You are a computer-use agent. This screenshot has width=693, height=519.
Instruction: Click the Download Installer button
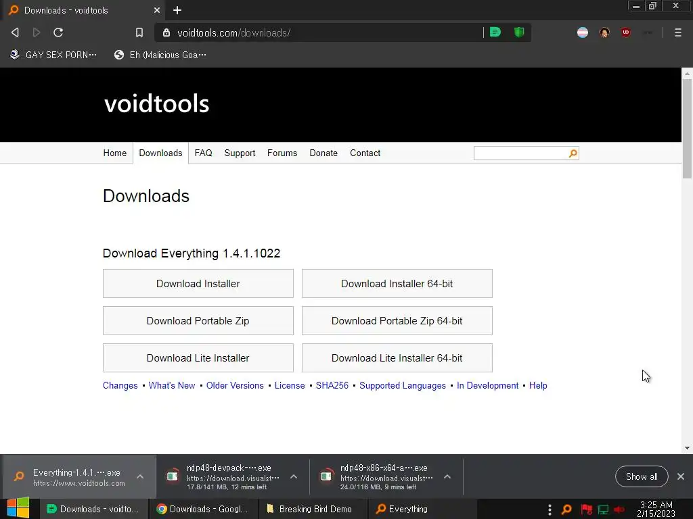pos(198,283)
